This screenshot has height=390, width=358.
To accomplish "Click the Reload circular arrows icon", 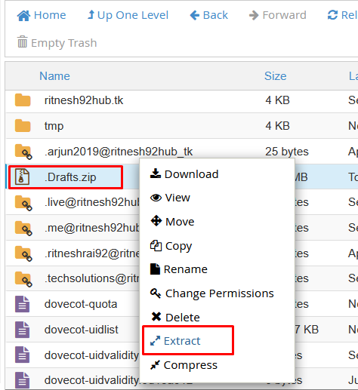I will 332,15.
